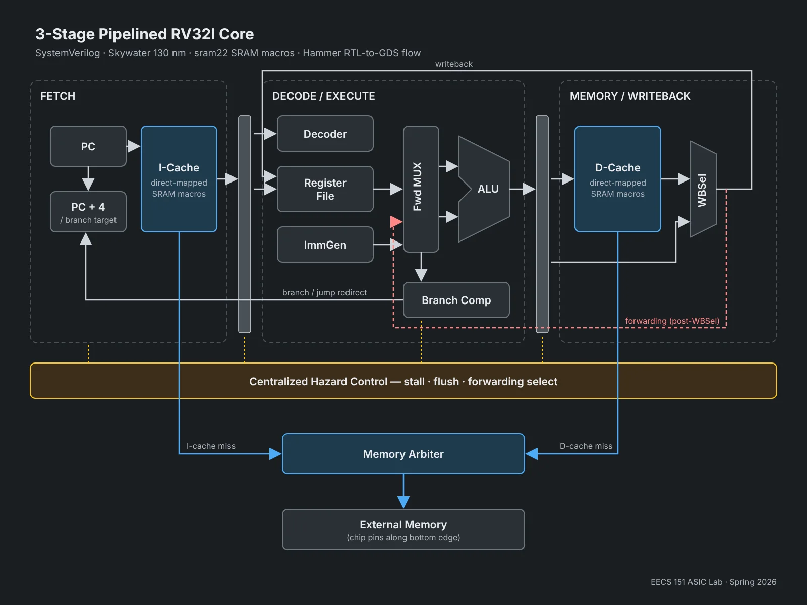Click the arrowhead entering the D-Cache
This screenshot has height=605, width=807.
568,179
